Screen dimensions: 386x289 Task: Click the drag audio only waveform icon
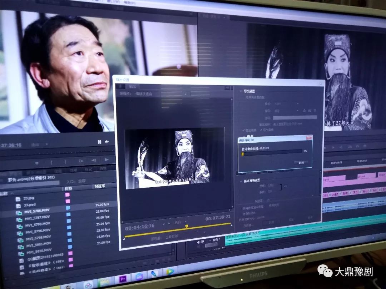[x=107, y=142]
